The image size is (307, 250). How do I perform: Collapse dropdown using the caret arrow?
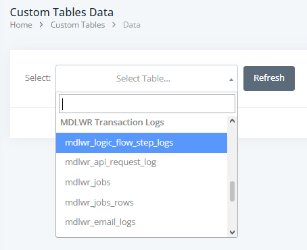coord(231,80)
